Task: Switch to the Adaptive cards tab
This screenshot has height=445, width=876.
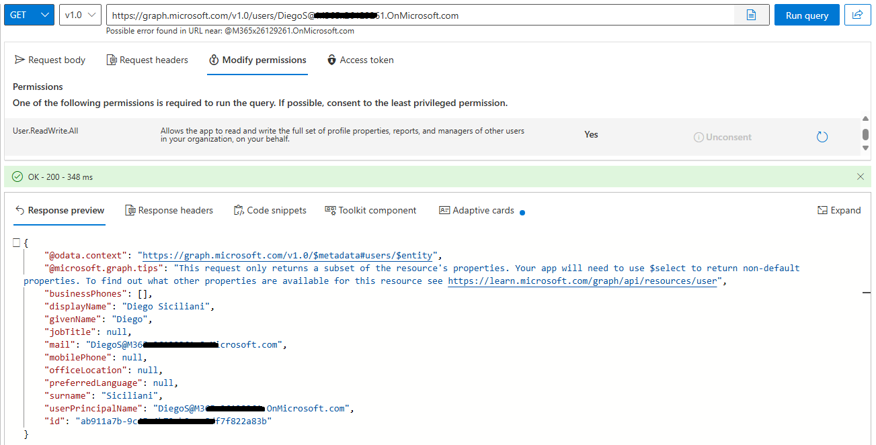Action: [477, 210]
